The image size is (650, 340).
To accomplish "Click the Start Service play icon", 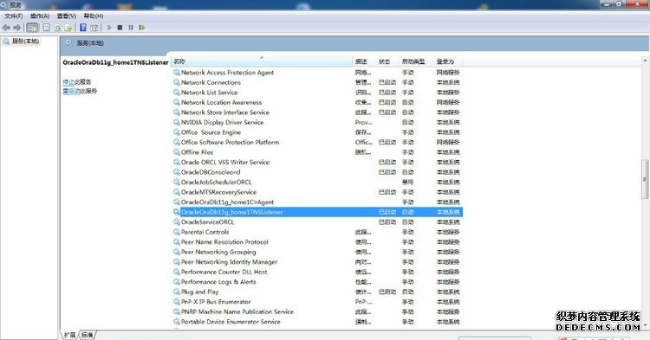I will [x=109, y=28].
